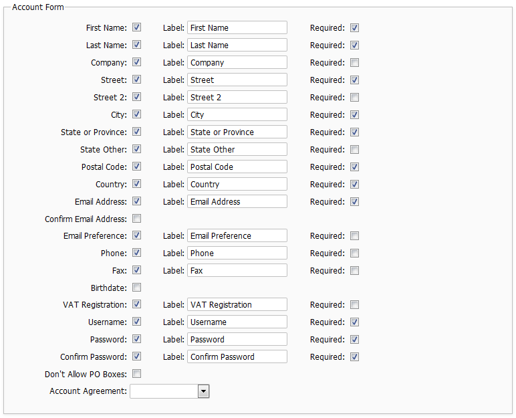The image size is (516, 418).
Task: Enable the Confirm Email Address checkbox
Action: pos(136,219)
